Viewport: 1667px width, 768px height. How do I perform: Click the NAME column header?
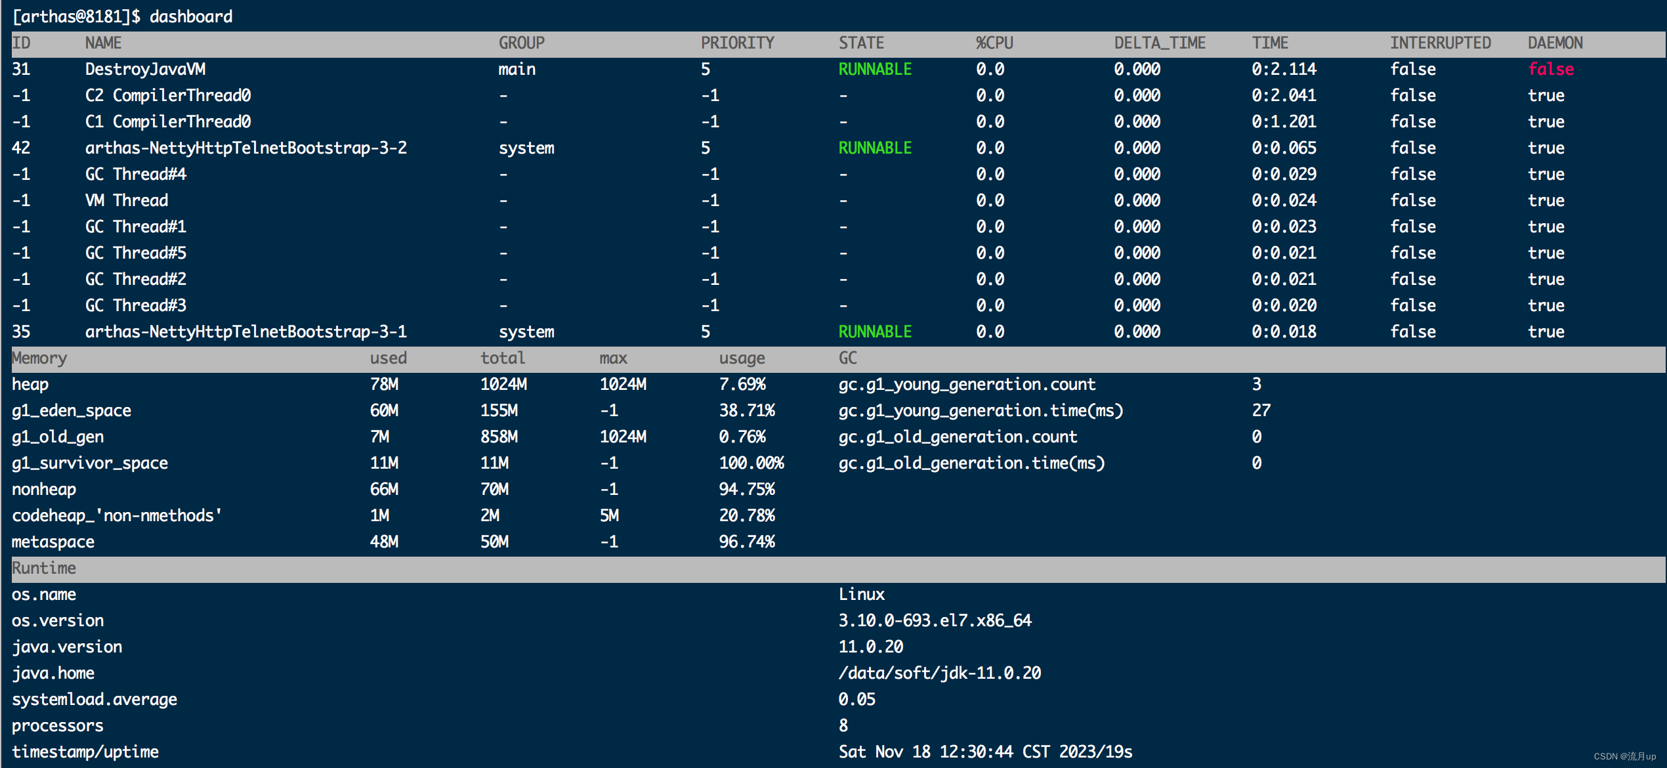(103, 43)
